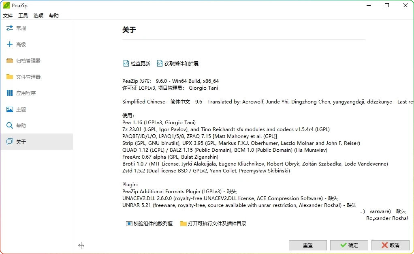This screenshot has width=414, height=254.
Task: Click the icon beside 获取插件和扩展
Action: point(160,63)
